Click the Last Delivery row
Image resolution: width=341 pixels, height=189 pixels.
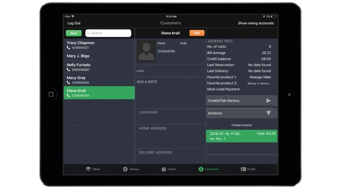tap(239, 71)
